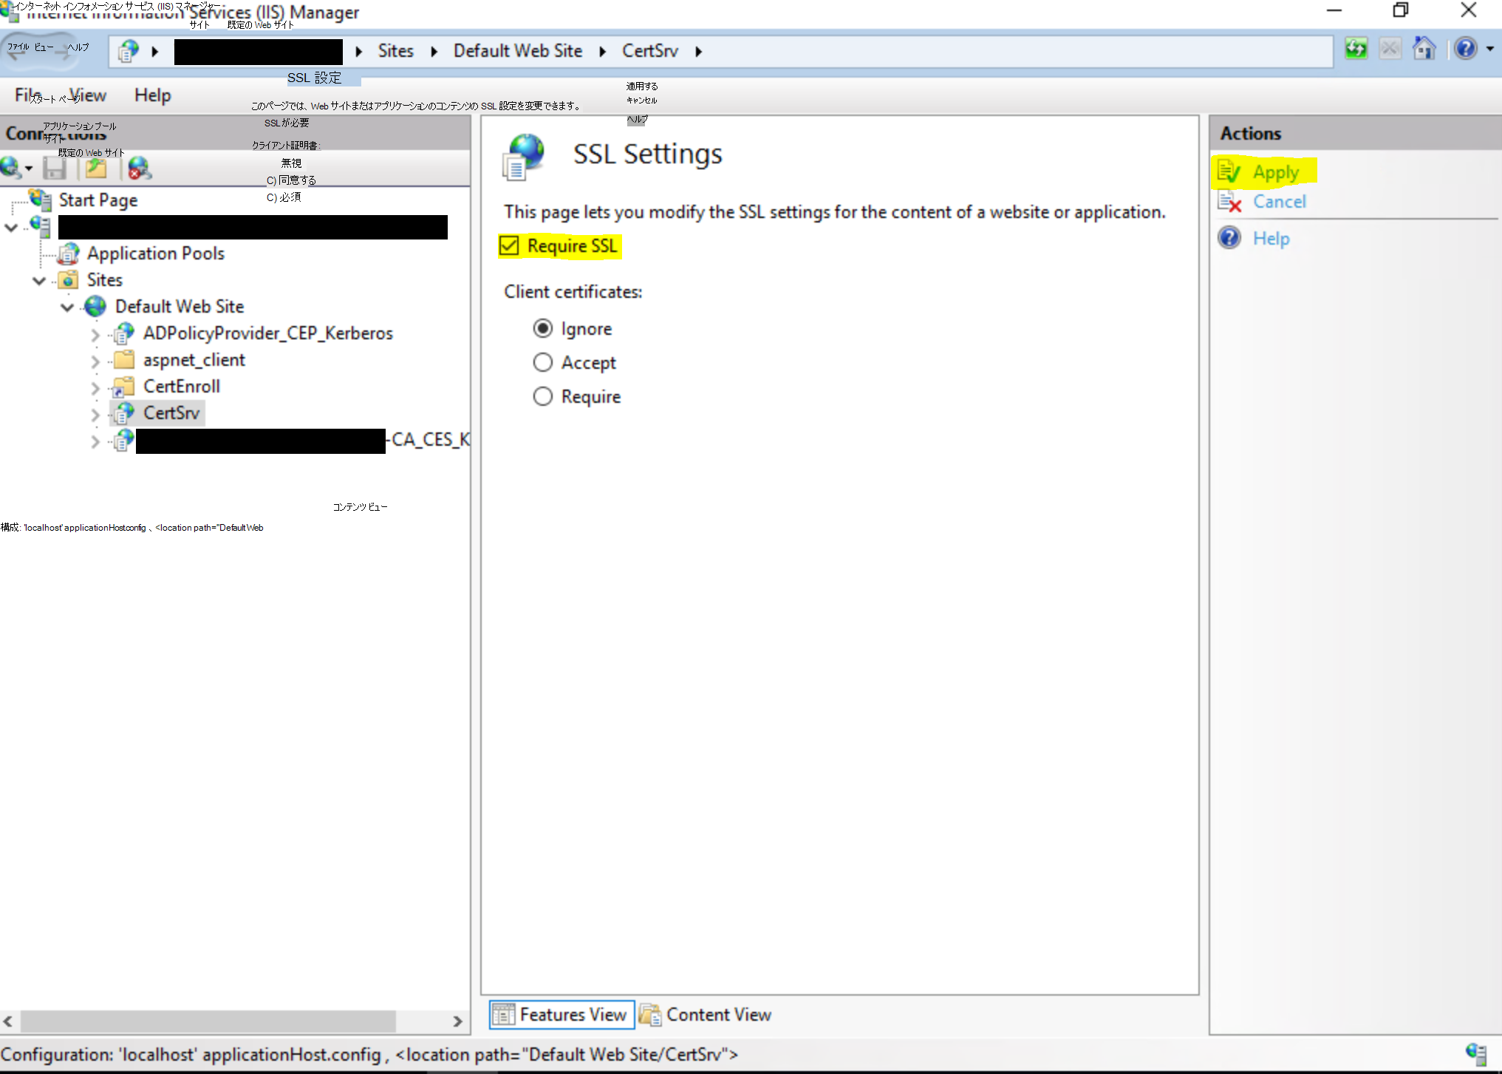1502x1074 pixels.
Task: Select the Application Pools tree item
Action: click(x=155, y=253)
